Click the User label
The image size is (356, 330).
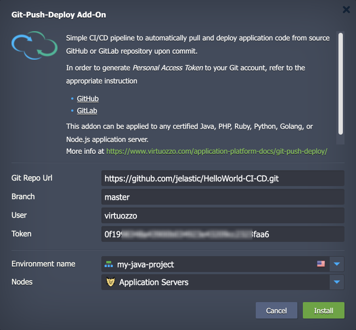tap(19, 215)
